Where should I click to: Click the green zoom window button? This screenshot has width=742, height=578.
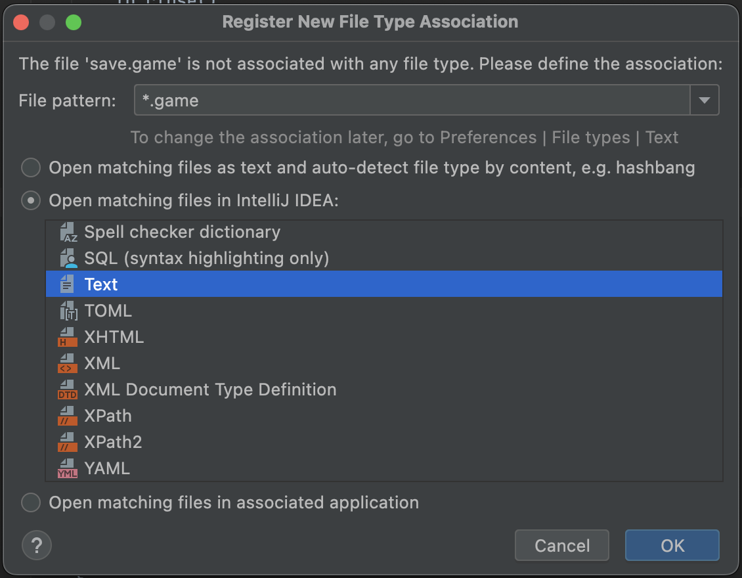point(74,22)
